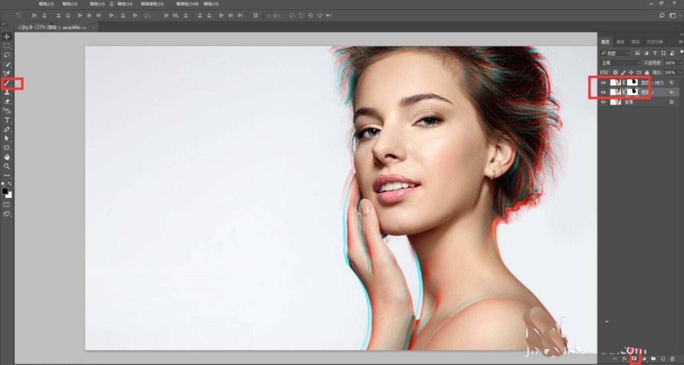Click the fill 100% value field
The width and height of the screenshot is (684, 365).
click(x=670, y=73)
